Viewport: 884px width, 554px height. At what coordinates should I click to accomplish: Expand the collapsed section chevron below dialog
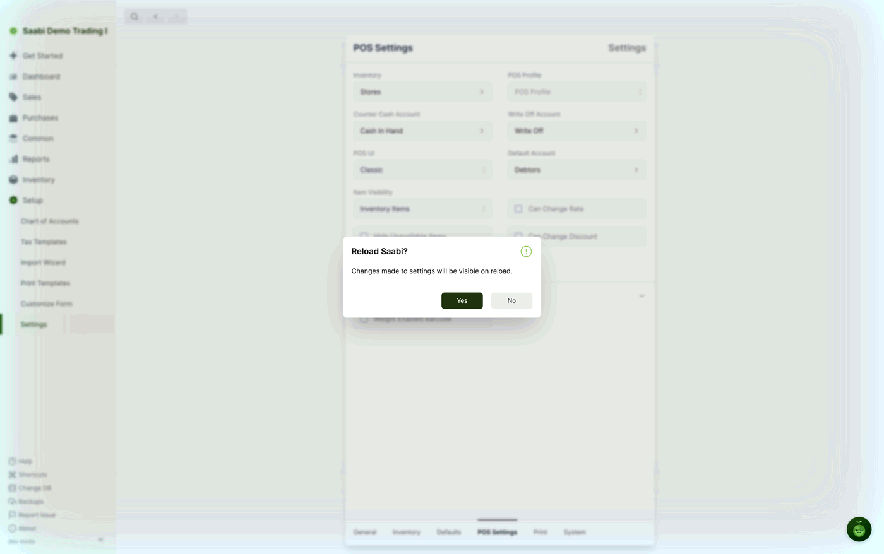642,296
